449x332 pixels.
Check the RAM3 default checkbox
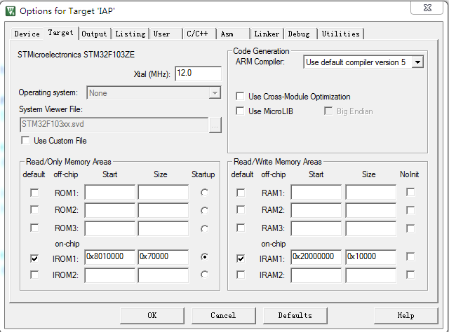click(x=241, y=228)
